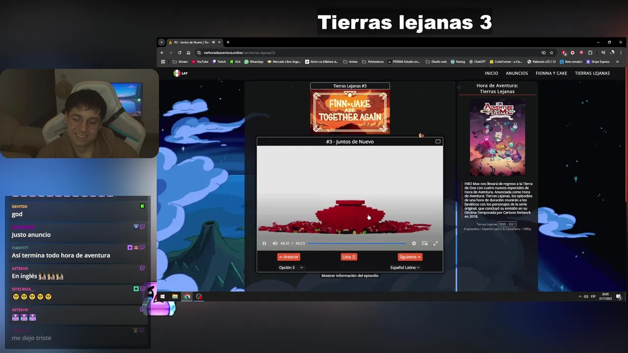Open the PRISMA Estudio bookmark
Viewport: 628px width, 353px height.
404,62
